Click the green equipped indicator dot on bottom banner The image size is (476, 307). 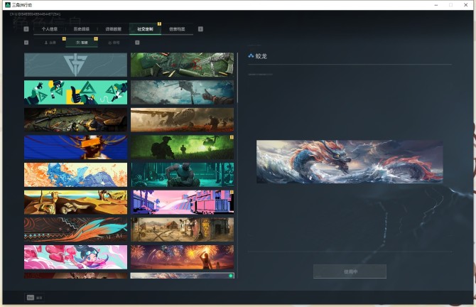tap(231, 276)
